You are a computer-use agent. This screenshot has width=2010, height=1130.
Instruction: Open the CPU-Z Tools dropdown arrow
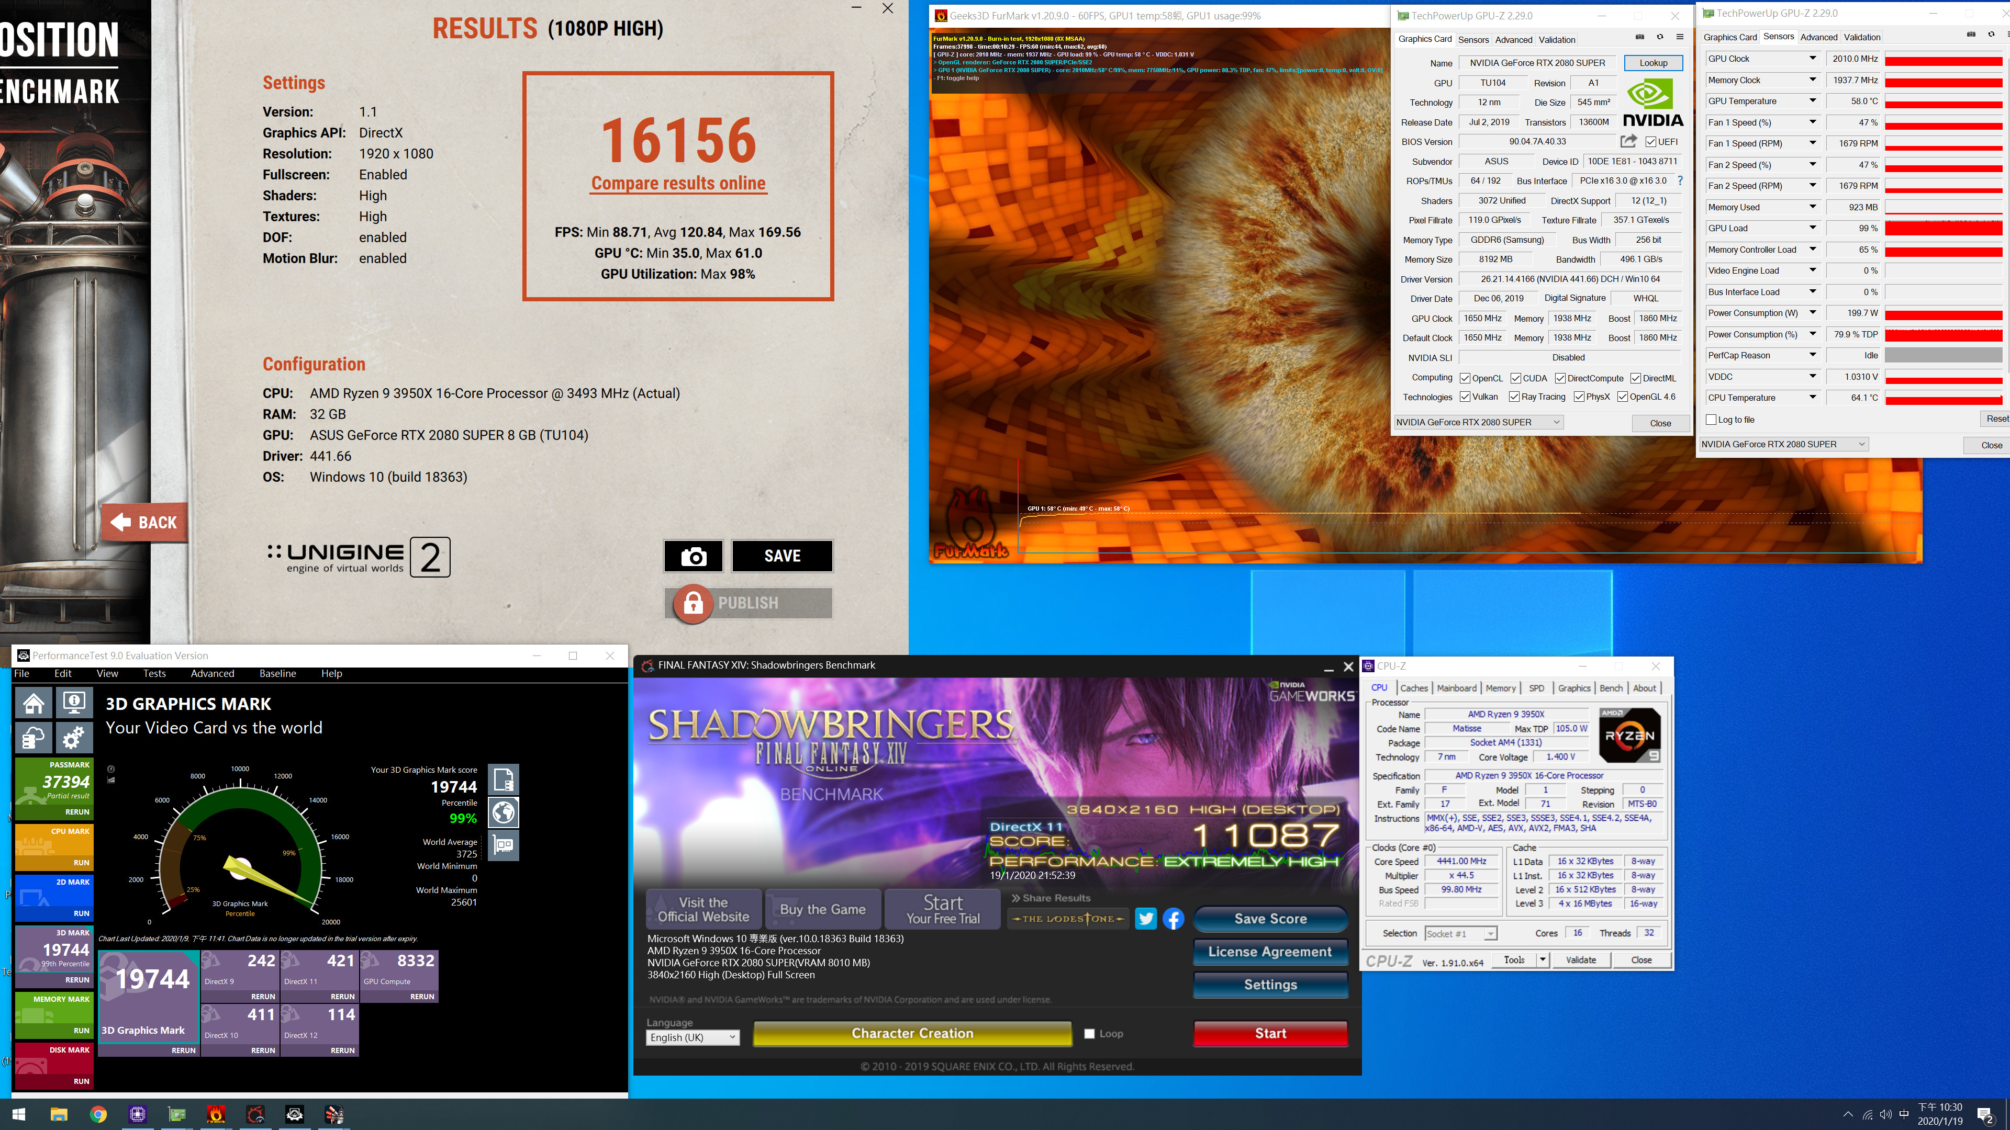(1543, 960)
